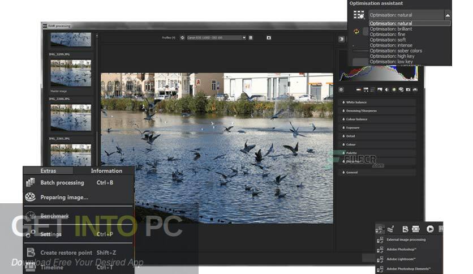Expand the Denoising/Sharpness section
Viewport: 473px width, 274px height.
[x=377, y=111]
